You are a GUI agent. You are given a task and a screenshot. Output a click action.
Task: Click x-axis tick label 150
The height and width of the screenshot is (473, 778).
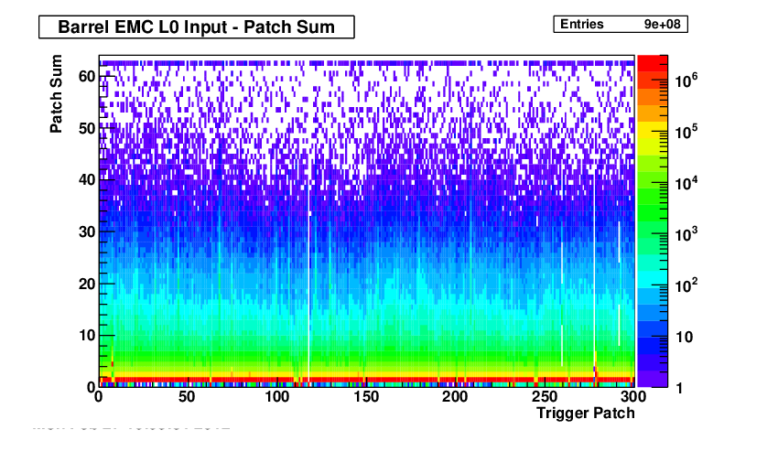click(366, 397)
